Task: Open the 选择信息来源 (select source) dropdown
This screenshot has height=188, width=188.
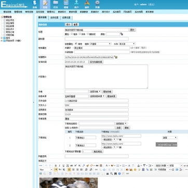Action: coord(97,96)
